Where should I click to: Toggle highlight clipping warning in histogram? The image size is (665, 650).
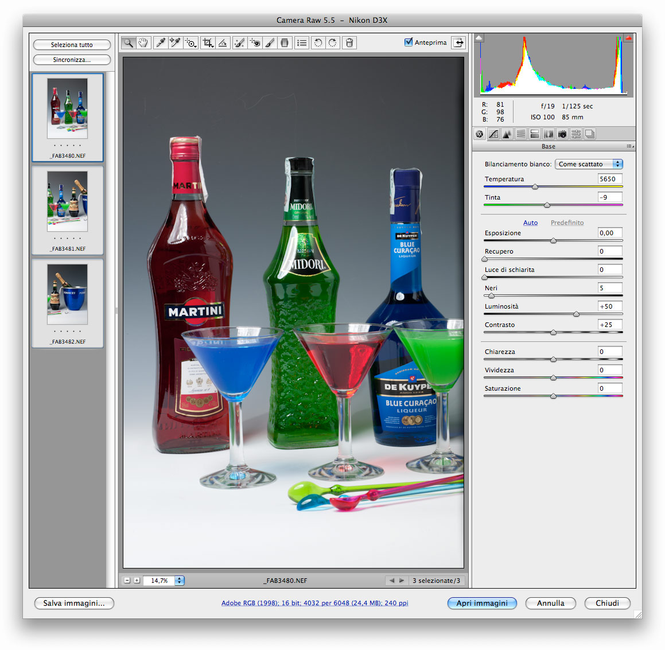(x=628, y=38)
